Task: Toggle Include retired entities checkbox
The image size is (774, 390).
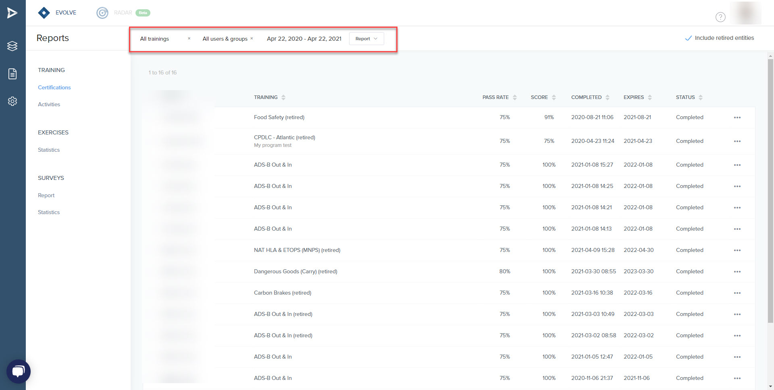Action: tap(689, 38)
